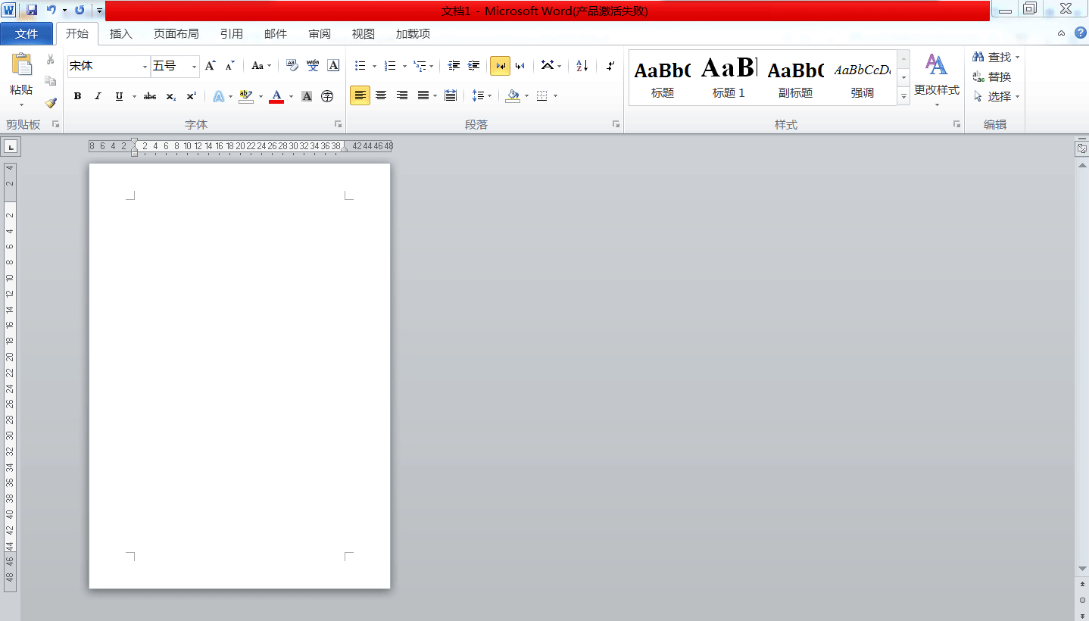Open the 页面布局 ribbon tab

click(x=176, y=33)
